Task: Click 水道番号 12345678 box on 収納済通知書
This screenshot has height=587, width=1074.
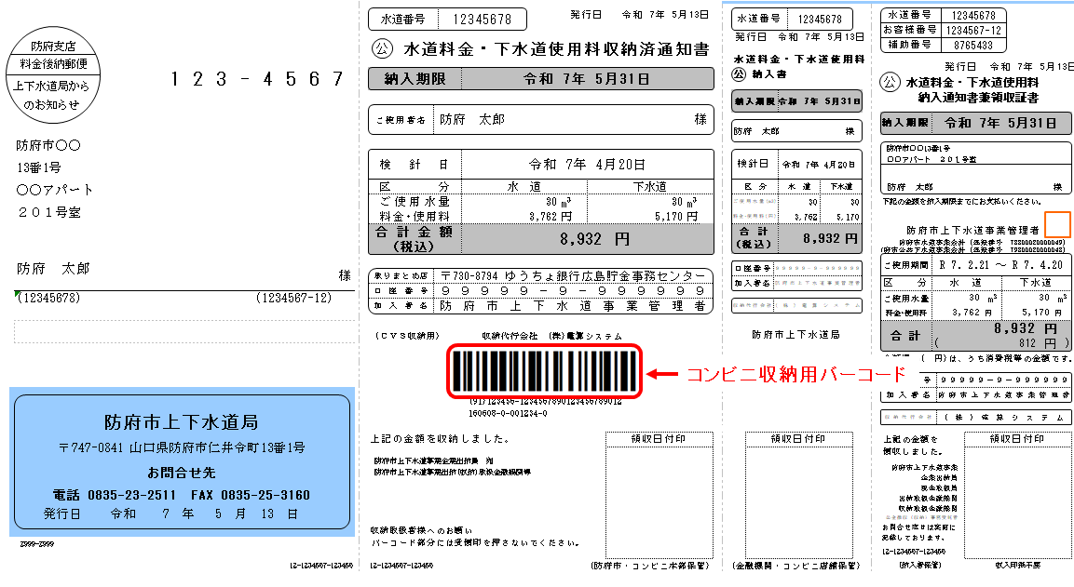Action: point(447,20)
